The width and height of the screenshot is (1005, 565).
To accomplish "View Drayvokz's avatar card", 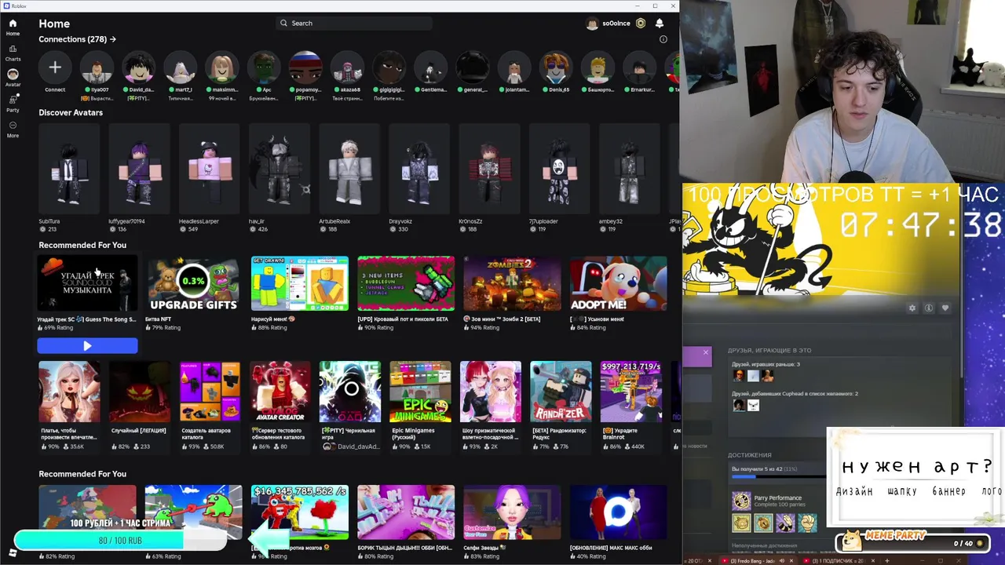I will (419, 168).
